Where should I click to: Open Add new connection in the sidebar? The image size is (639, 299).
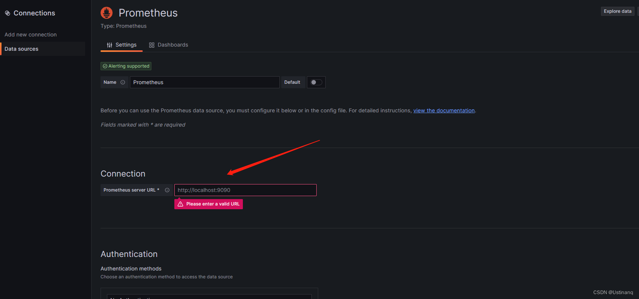(x=31, y=35)
